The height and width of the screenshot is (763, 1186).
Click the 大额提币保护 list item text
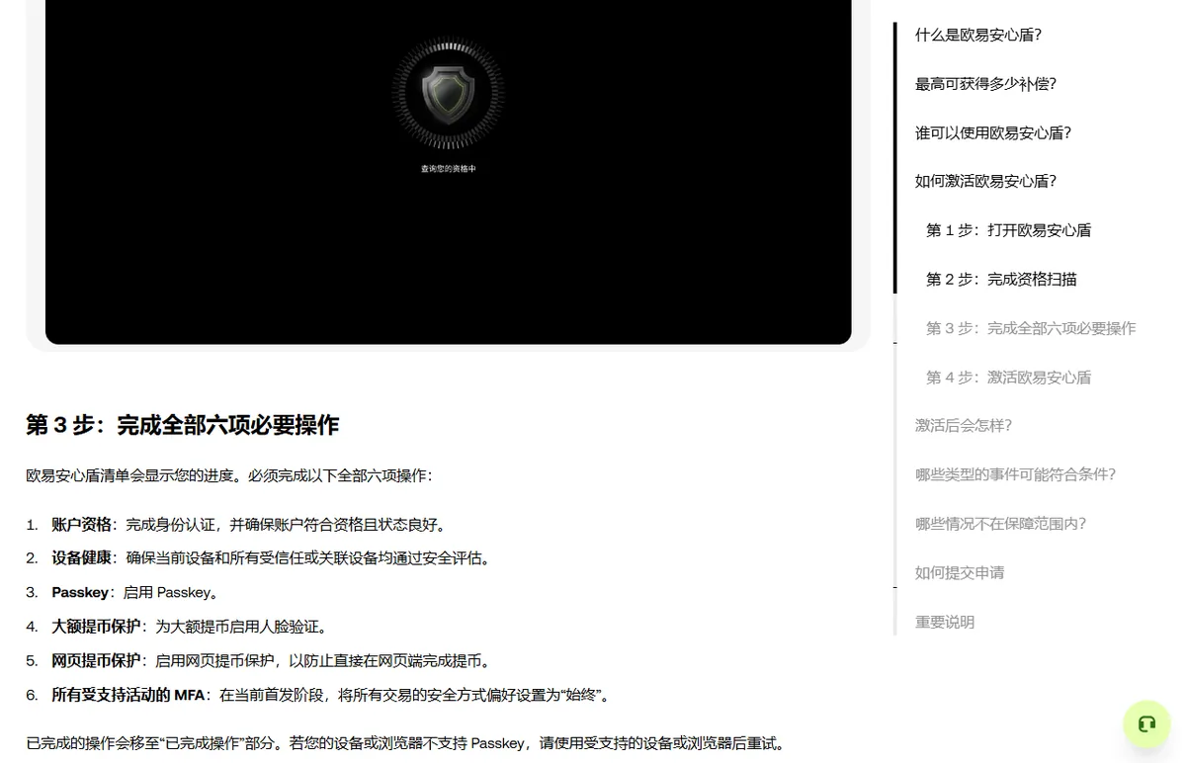[x=190, y=627]
